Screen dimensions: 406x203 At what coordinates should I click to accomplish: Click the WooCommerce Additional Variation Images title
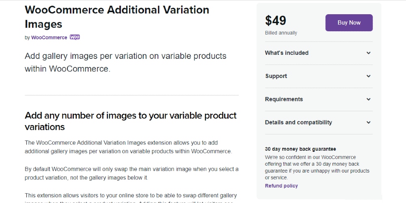point(117,17)
